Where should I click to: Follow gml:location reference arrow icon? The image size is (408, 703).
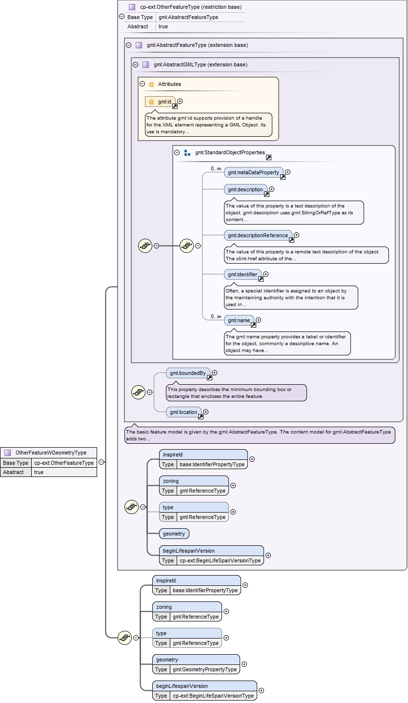pyautogui.click(x=201, y=417)
